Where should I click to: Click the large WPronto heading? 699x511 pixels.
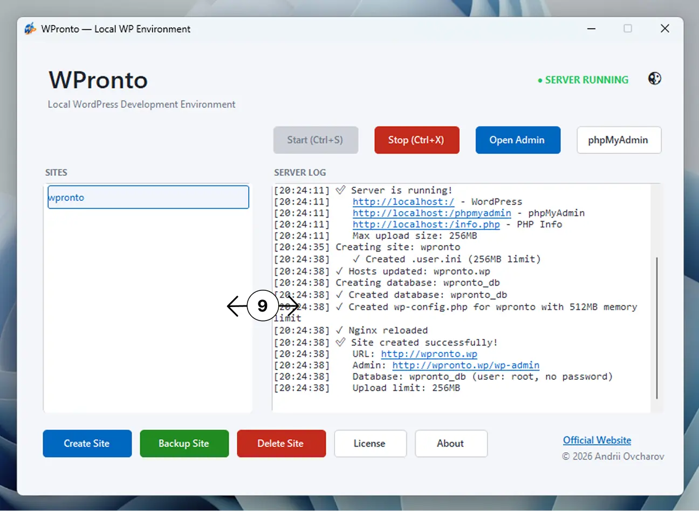(98, 80)
